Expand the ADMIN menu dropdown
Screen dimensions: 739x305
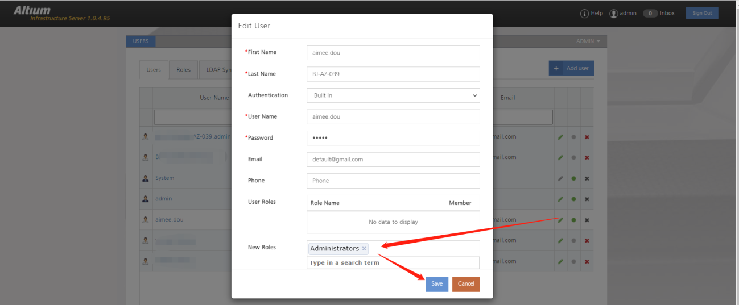tap(588, 41)
